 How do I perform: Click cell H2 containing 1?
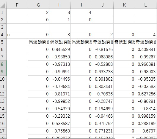(60, 20)
